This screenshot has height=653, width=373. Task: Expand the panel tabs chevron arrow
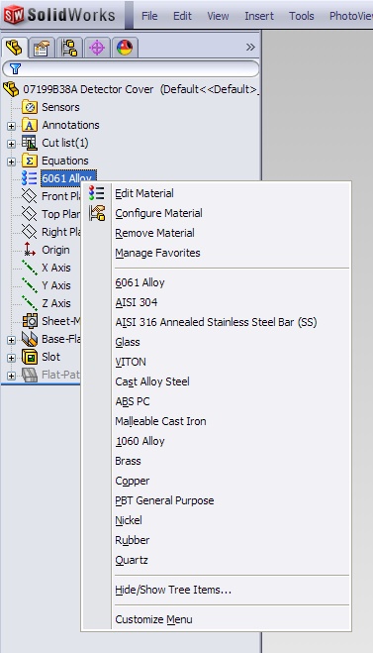[250, 47]
